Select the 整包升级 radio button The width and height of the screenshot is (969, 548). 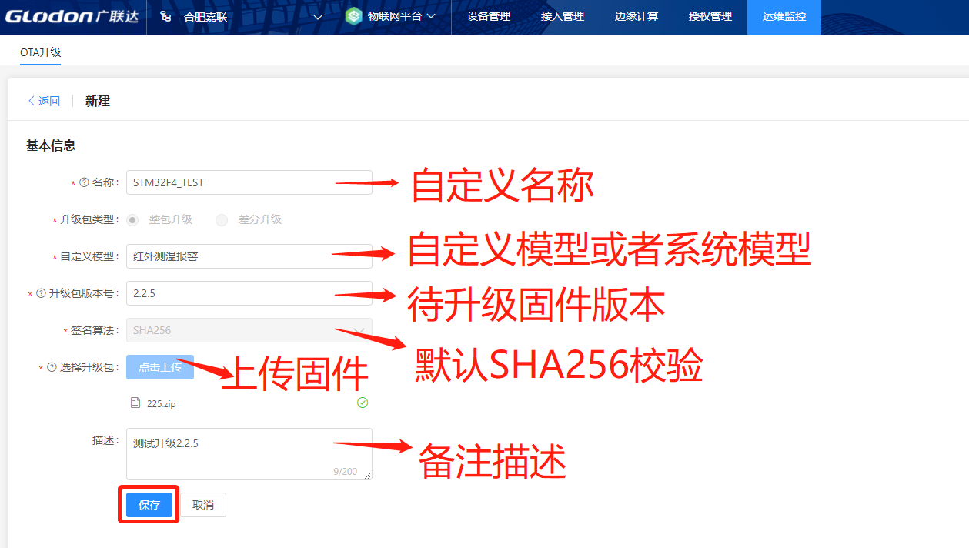tap(132, 220)
